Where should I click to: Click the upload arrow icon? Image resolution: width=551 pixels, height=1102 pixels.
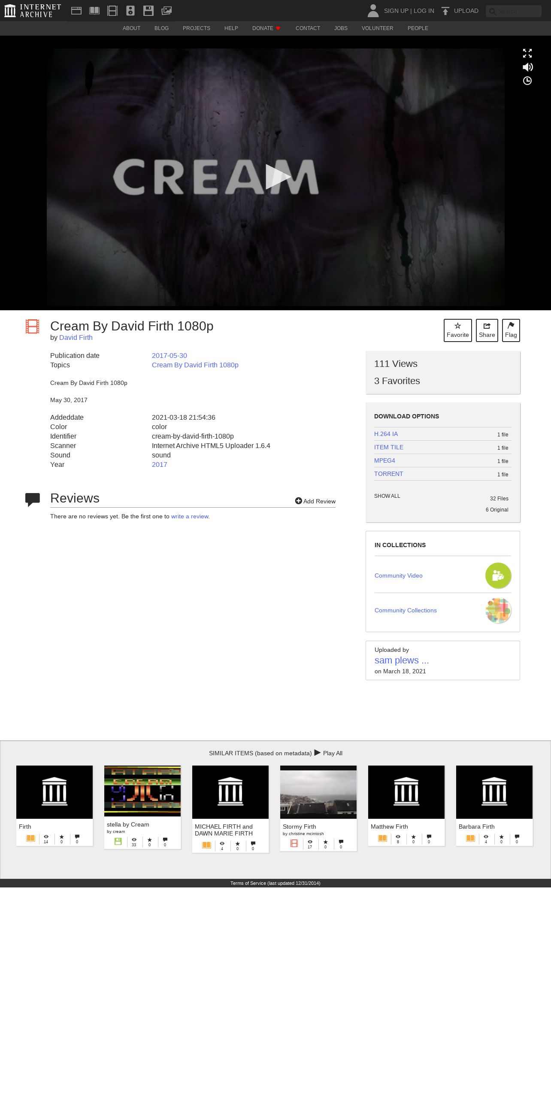click(x=445, y=11)
